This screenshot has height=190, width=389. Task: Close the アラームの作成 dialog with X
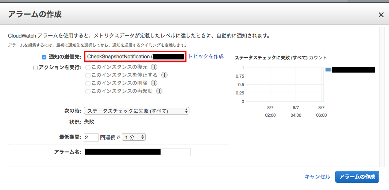[381, 15]
